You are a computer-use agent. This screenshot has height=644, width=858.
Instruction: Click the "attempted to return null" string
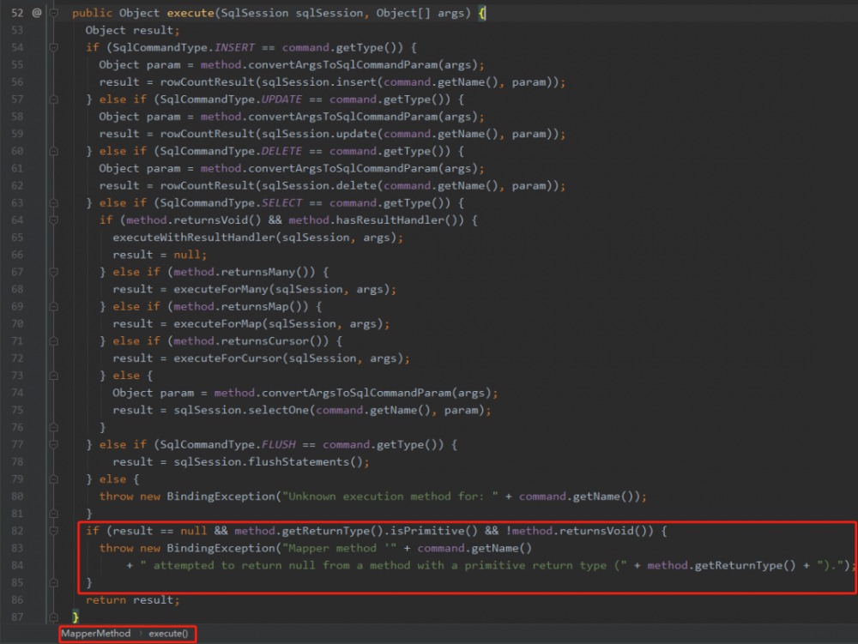[380, 565]
